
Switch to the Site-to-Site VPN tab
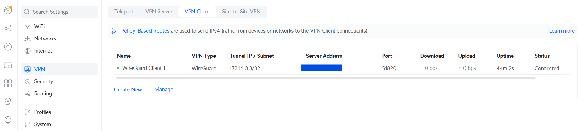click(x=241, y=12)
